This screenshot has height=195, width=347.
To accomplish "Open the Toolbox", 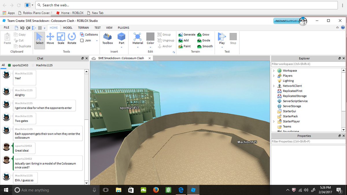I will pos(108,39).
